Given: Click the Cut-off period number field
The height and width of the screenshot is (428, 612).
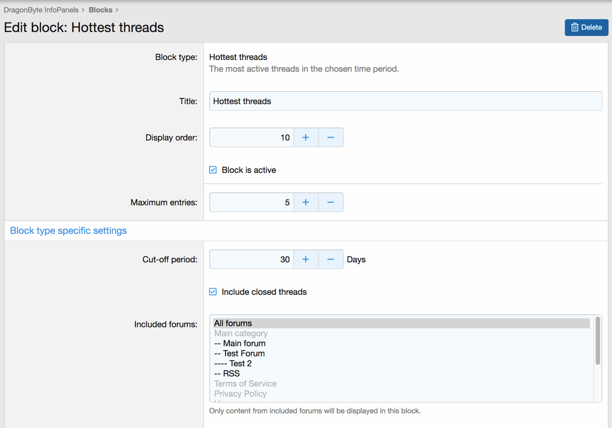Looking at the screenshot, I should [x=251, y=260].
